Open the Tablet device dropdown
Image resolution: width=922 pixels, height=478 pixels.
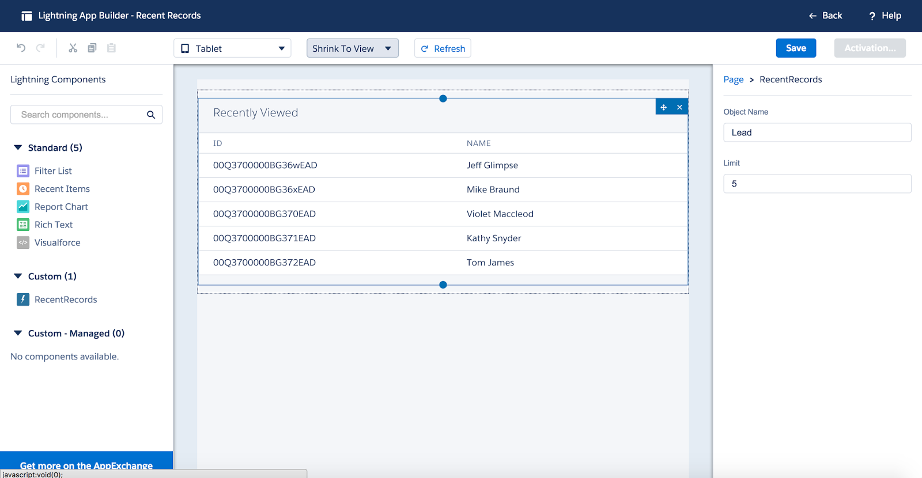[x=232, y=48]
